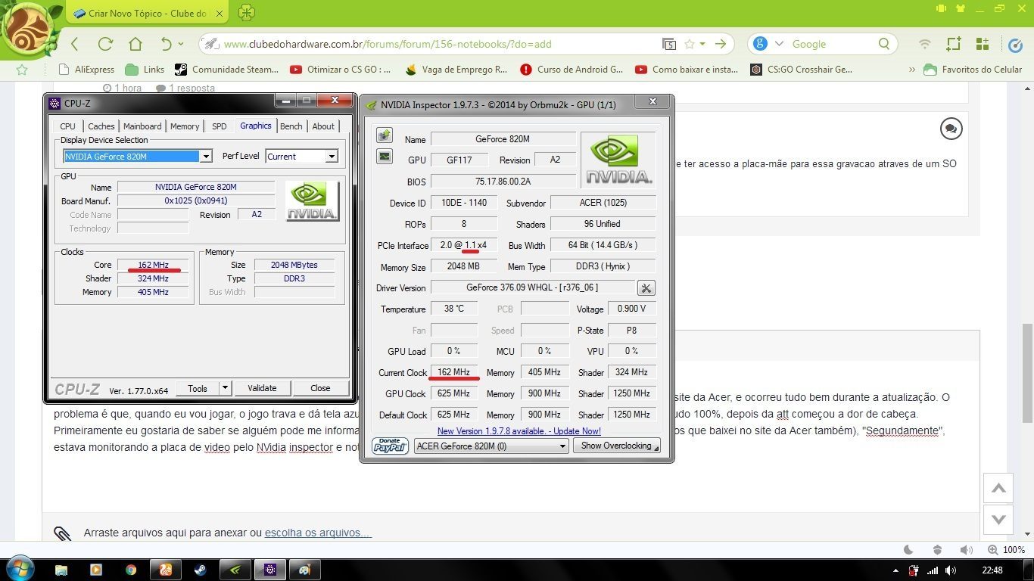Click the screenshot capture icon
Screen dimensions: 1034x581
[x=954, y=44]
